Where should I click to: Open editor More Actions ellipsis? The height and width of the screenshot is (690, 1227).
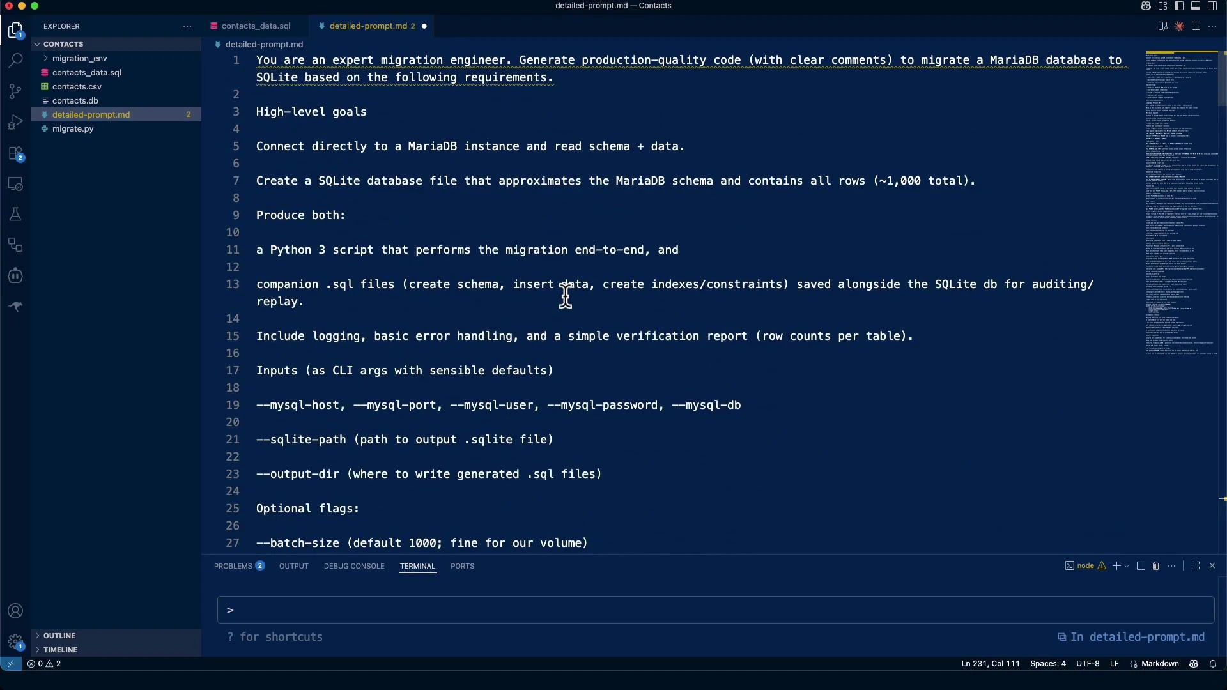[1212, 26]
